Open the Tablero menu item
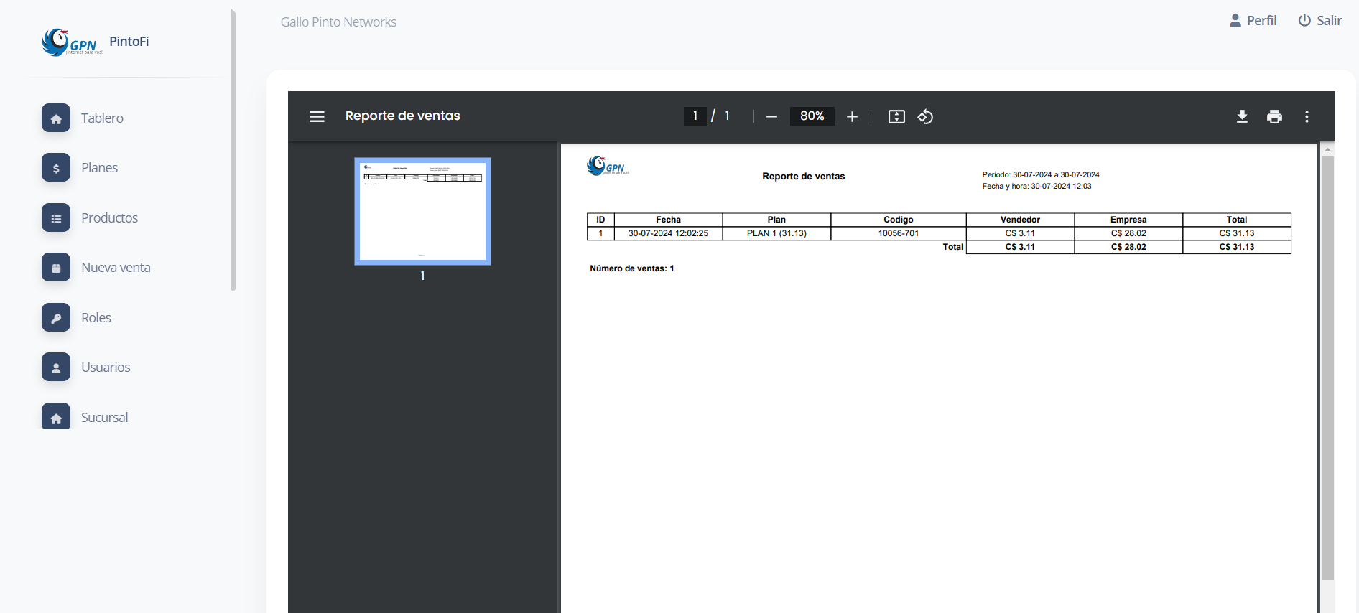This screenshot has width=1359, height=613. coord(102,118)
